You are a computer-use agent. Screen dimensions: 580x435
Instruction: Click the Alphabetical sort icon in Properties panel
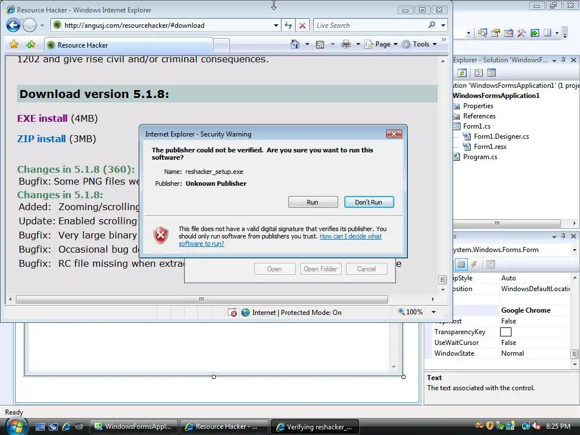(x=461, y=264)
